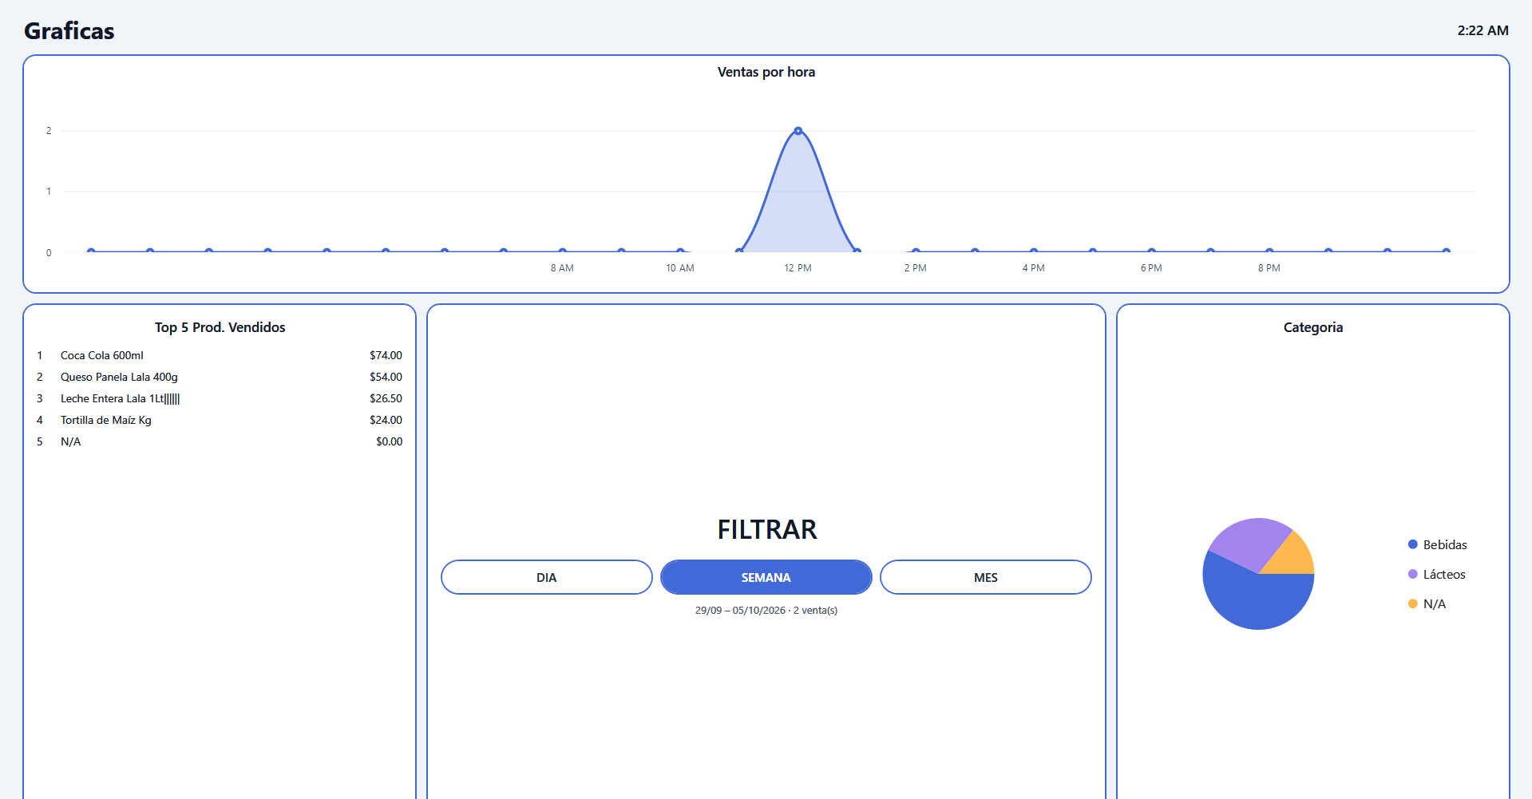Toggle Bebidas legend entry

pyautogui.click(x=1437, y=544)
